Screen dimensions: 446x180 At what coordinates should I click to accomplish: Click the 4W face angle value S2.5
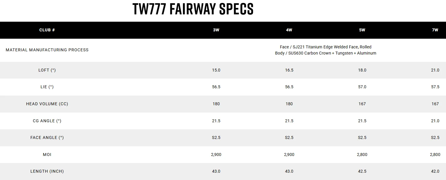[289, 137]
